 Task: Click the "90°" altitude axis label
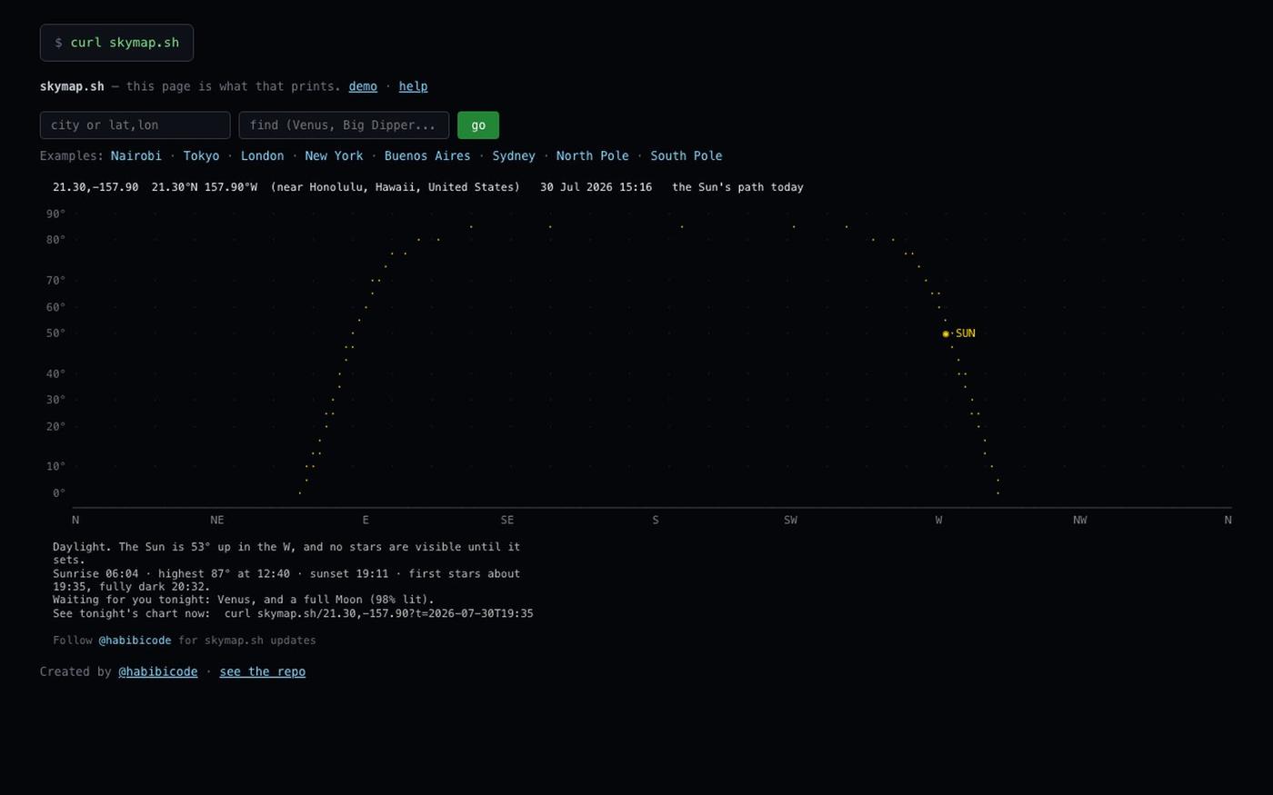coord(55,214)
